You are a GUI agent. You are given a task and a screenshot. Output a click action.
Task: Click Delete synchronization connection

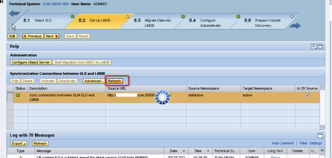27,81
